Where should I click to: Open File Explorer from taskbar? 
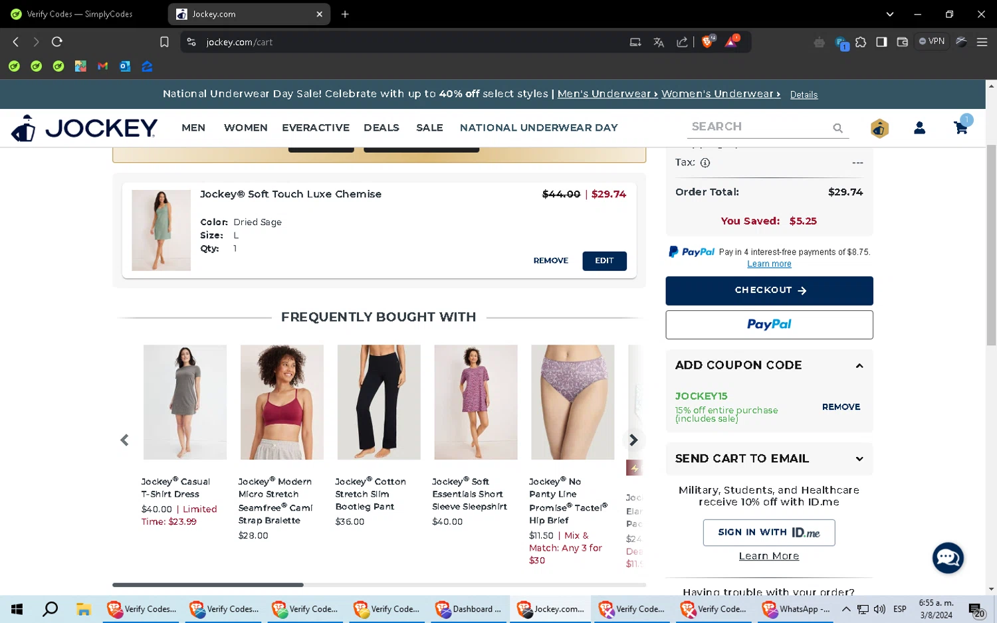pyautogui.click(x=83, y=609)
